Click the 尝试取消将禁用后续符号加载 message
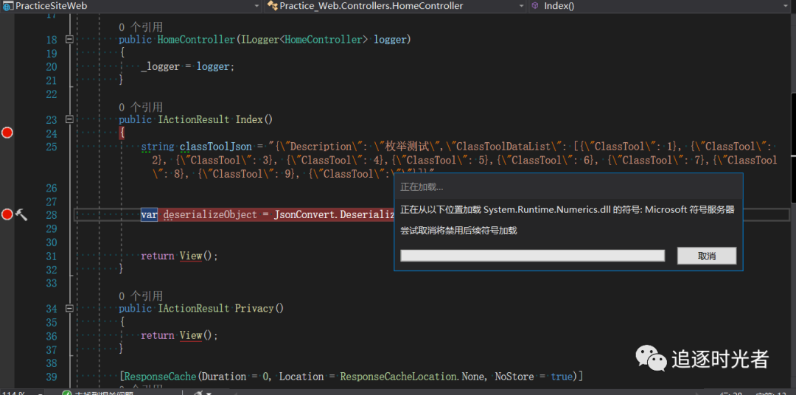Viewport: 796px width, 395px height. pyautogui.click(x=459, y=231)
